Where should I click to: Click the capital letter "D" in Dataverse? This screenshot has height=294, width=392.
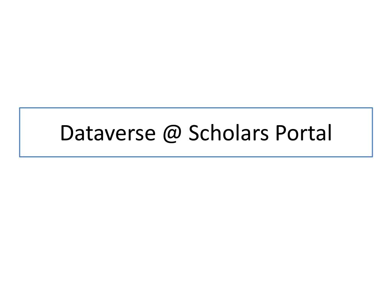tap(67, 133)
